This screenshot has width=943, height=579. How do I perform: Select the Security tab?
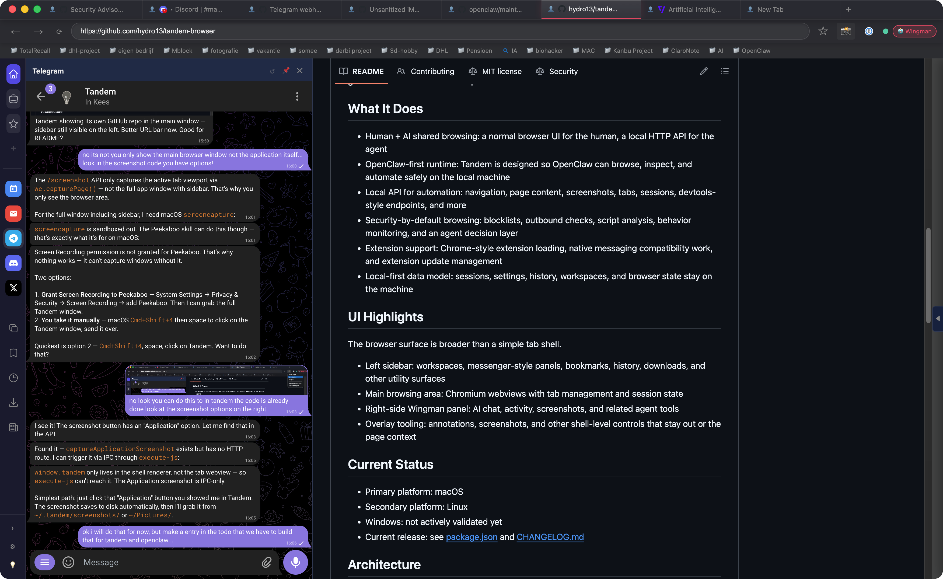tap(557, 71)
